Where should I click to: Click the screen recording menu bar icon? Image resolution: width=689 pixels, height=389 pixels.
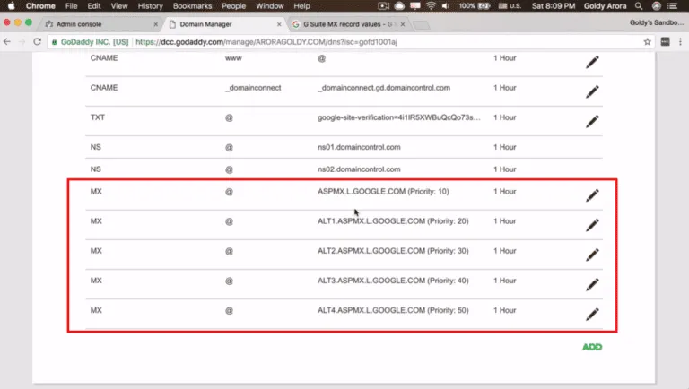point(384,6)
